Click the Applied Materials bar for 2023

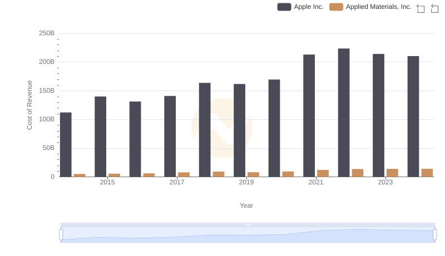393,173
